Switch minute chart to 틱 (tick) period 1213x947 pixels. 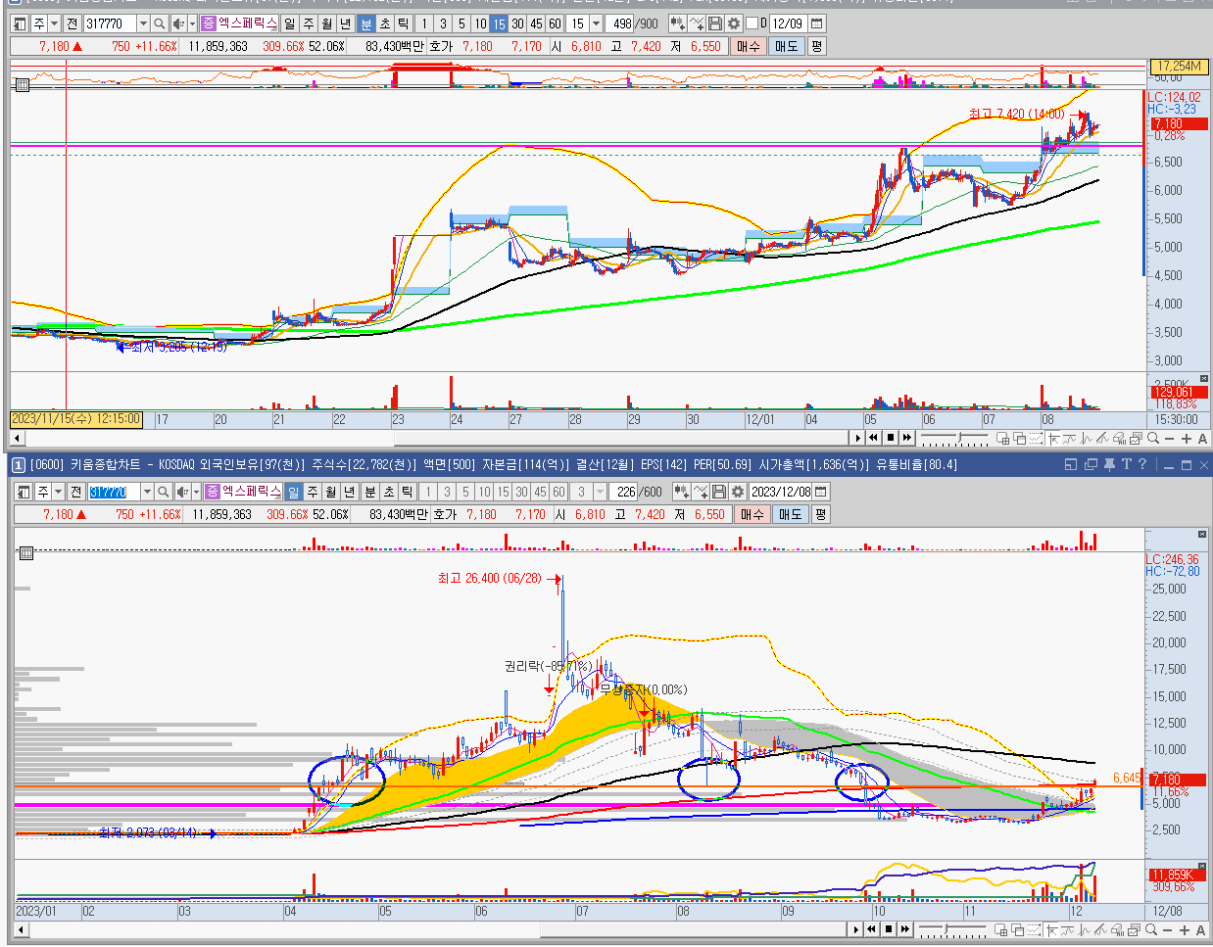pyautogui.click(x=404, y=23)
